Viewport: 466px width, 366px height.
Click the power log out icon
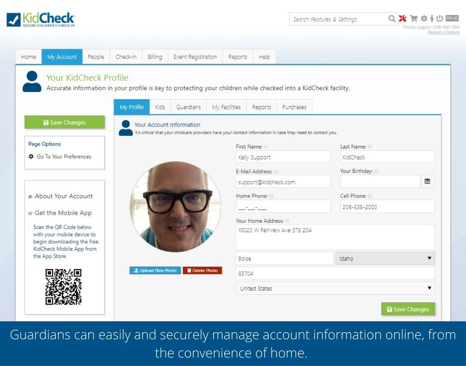(x=440, y=18)
